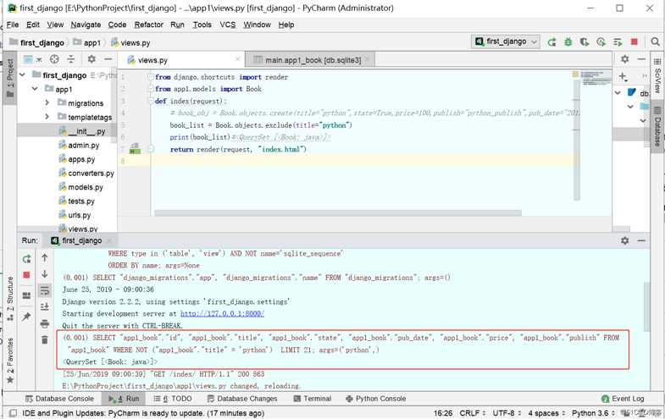Open Database panel settings gear
Image resolution: width=665 pixels, height=419 pixels.
point(624,59)
